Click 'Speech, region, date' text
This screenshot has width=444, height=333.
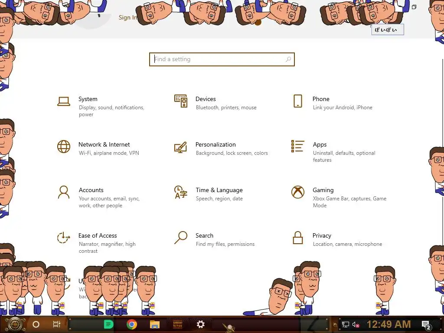click(219, 199)
